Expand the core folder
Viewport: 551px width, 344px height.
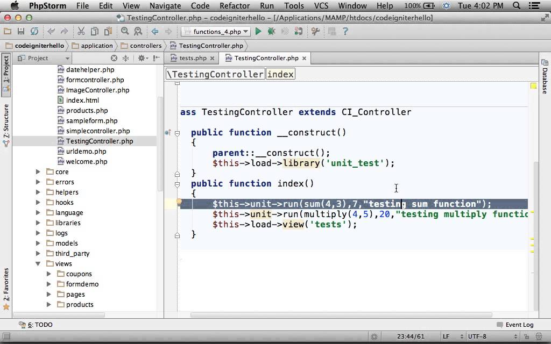pos(38,171)
